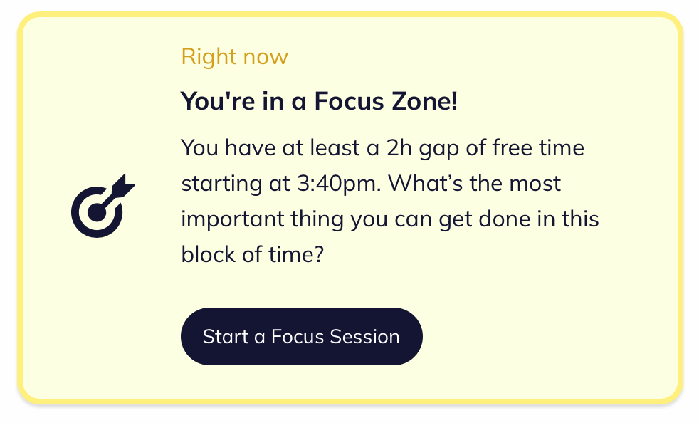Click "What's the most" question text

click(x=474, y=184)
